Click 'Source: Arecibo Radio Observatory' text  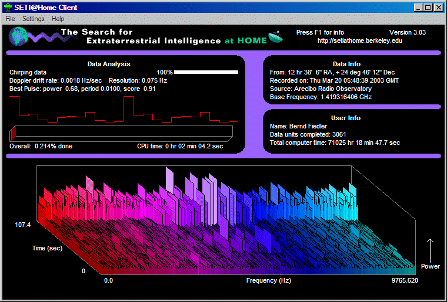coord(321,89)
